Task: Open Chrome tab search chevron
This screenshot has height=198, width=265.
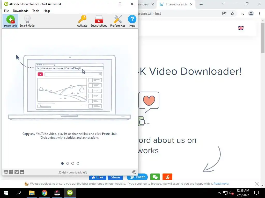Action: [223, 4]
